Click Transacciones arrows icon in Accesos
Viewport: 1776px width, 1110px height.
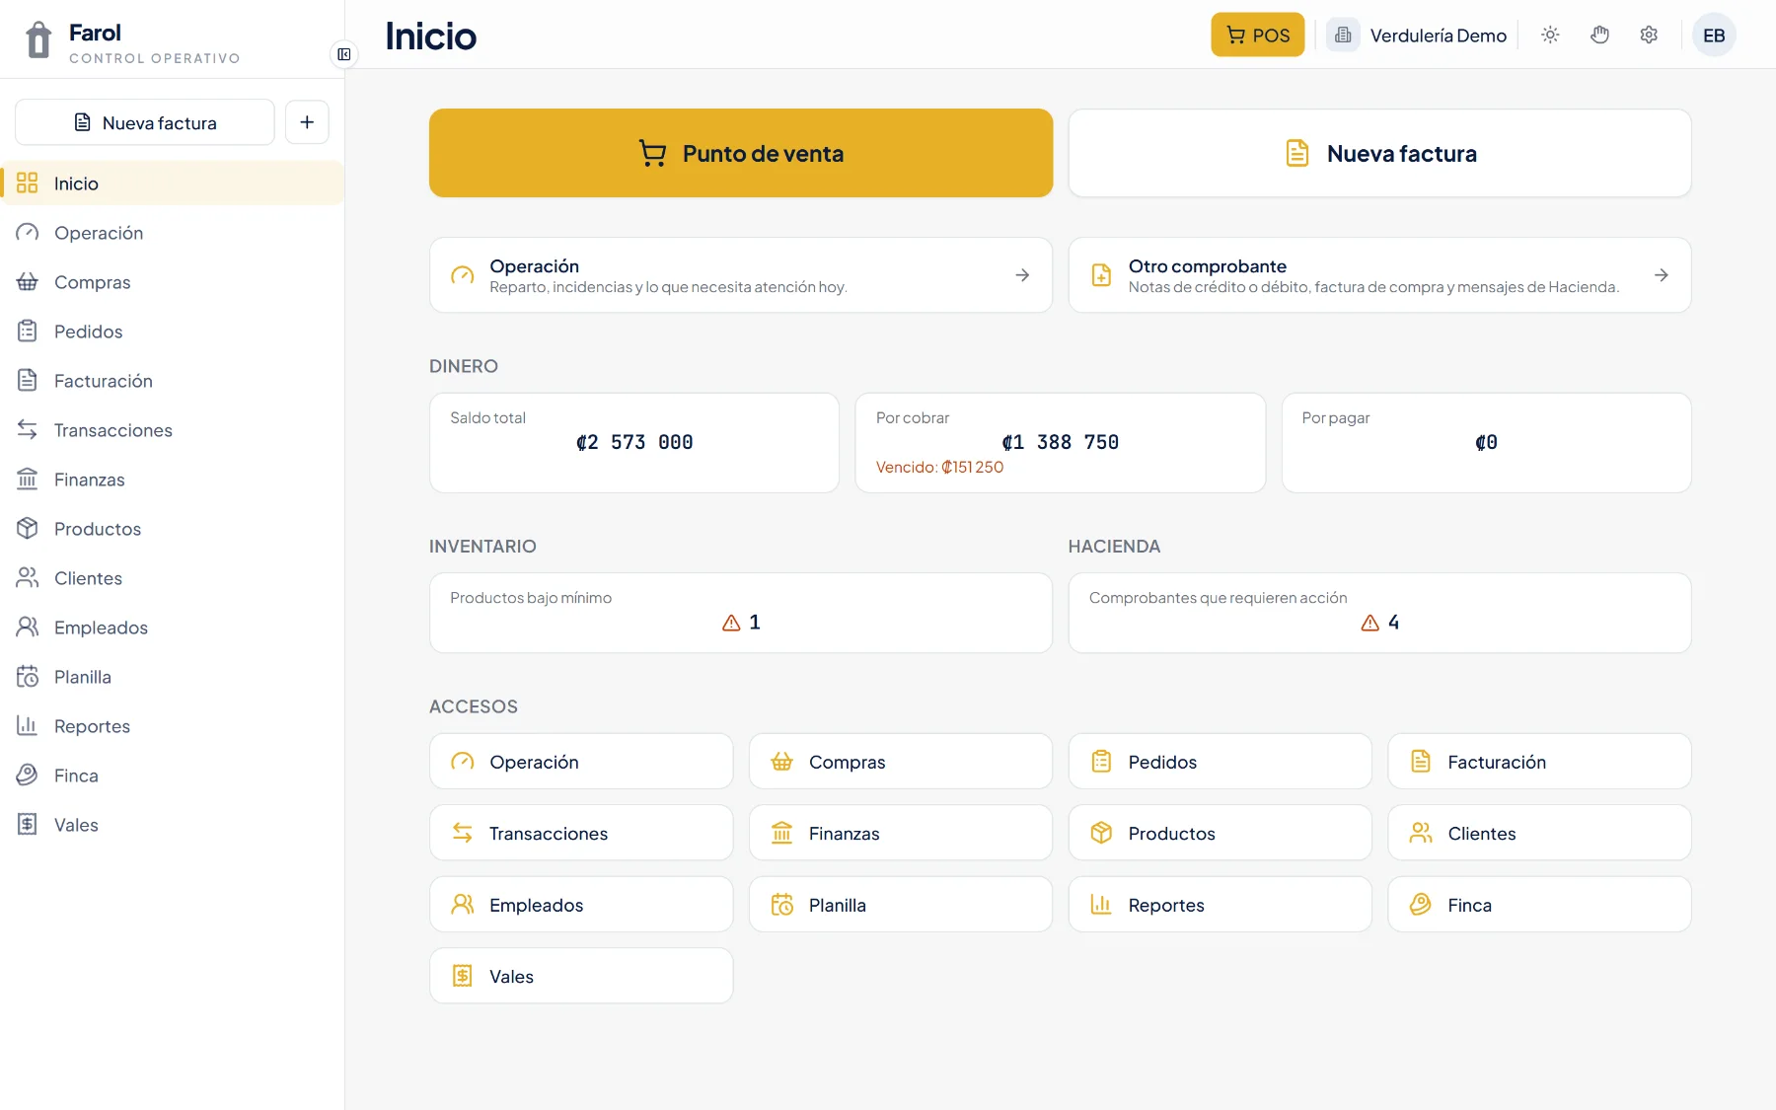pyautogui.click(x=463, y=833)
